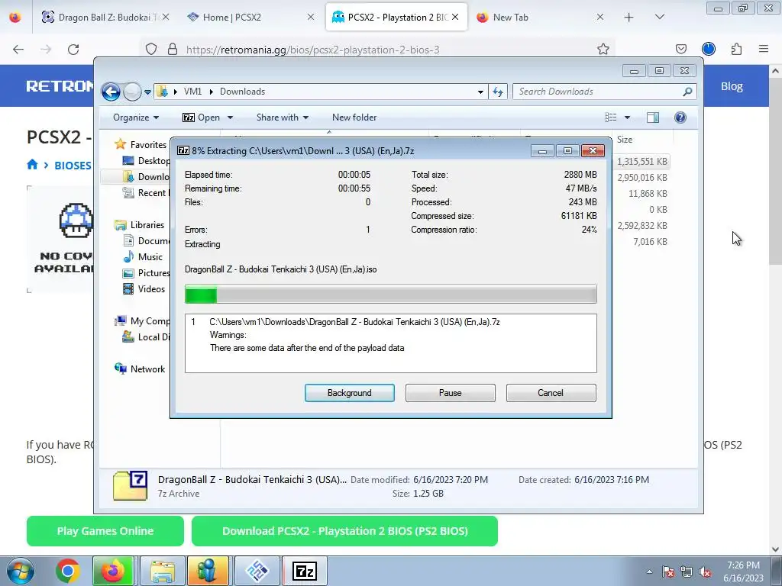Open Documents library
The height and width of the screenshot is (586, 782).
click(x=146, y=240)
